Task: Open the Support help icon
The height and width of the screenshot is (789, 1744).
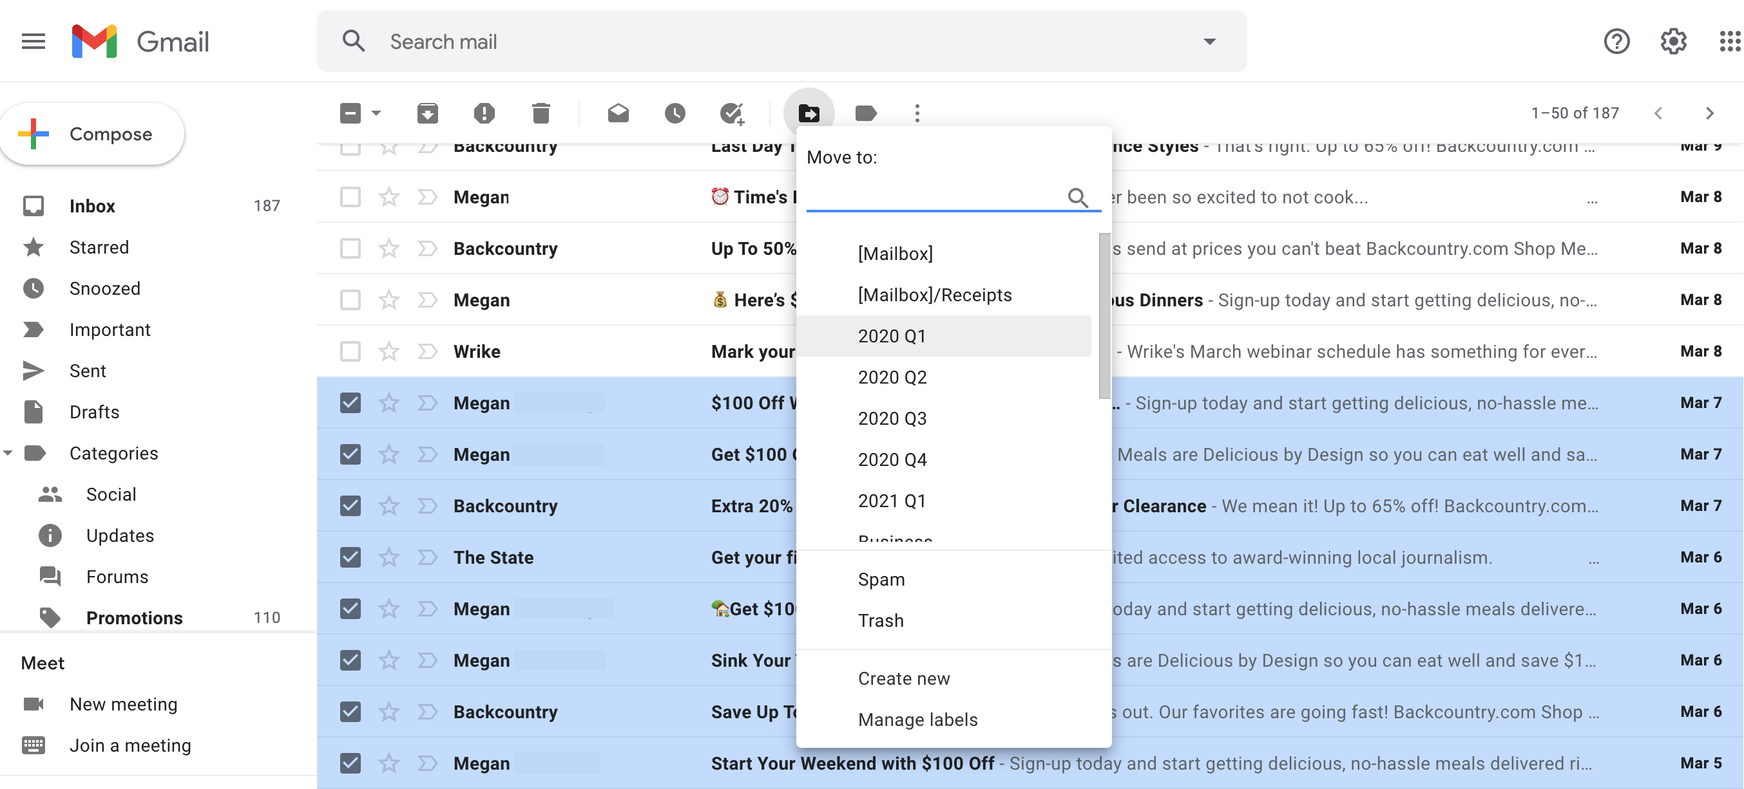Action: pos(1616,42)
